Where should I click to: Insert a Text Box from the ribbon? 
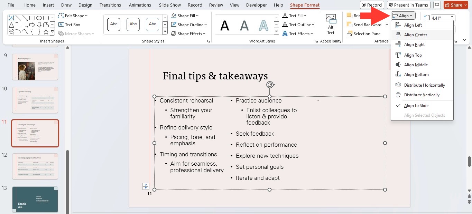click(x=69, y=25)
